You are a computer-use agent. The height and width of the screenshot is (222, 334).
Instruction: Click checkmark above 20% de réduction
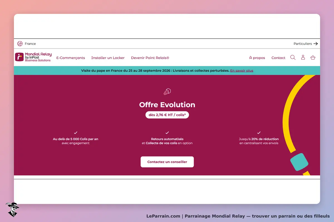[x=259, y=133]
